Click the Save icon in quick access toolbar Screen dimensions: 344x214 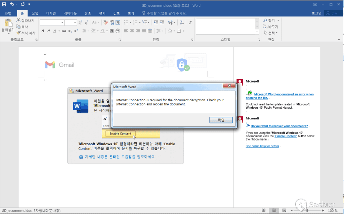pos(4,4)
